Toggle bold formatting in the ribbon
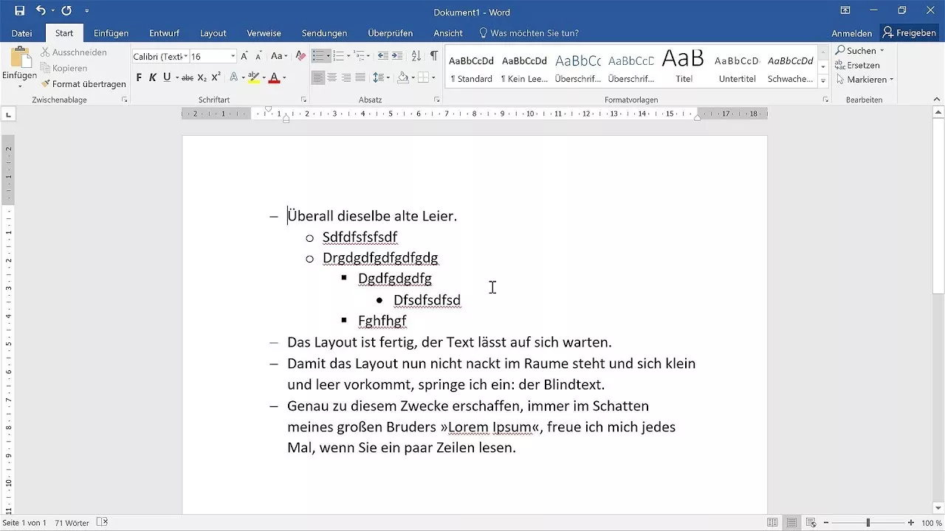 tap(139, 77)
